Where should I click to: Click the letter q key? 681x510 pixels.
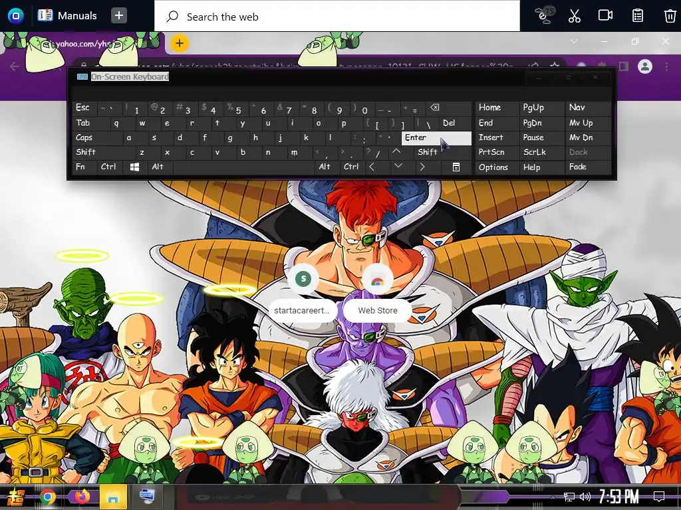click(116, 123)
